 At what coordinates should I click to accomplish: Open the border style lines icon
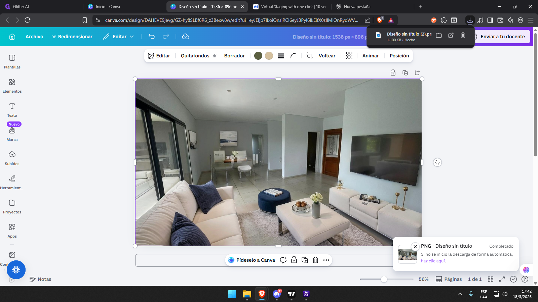[x=281, y=56]
